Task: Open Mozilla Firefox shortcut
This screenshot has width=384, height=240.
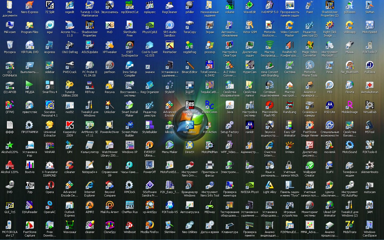Action: point(150,225)
